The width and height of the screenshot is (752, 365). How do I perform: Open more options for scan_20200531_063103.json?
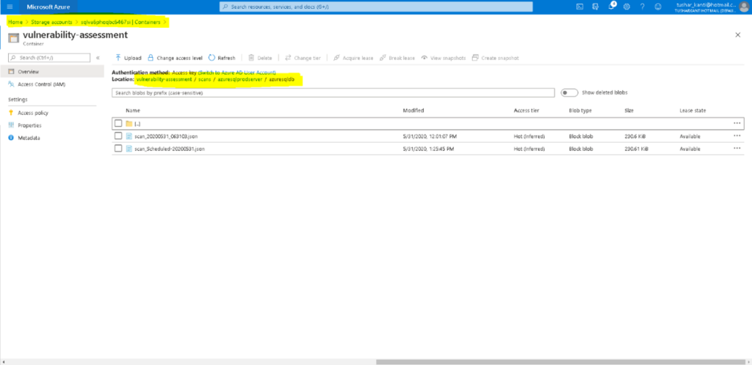point(737,136)
